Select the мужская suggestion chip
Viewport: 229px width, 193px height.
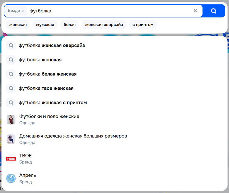(x=45, y=24)
